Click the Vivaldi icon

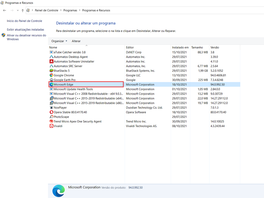pos(51,126)
